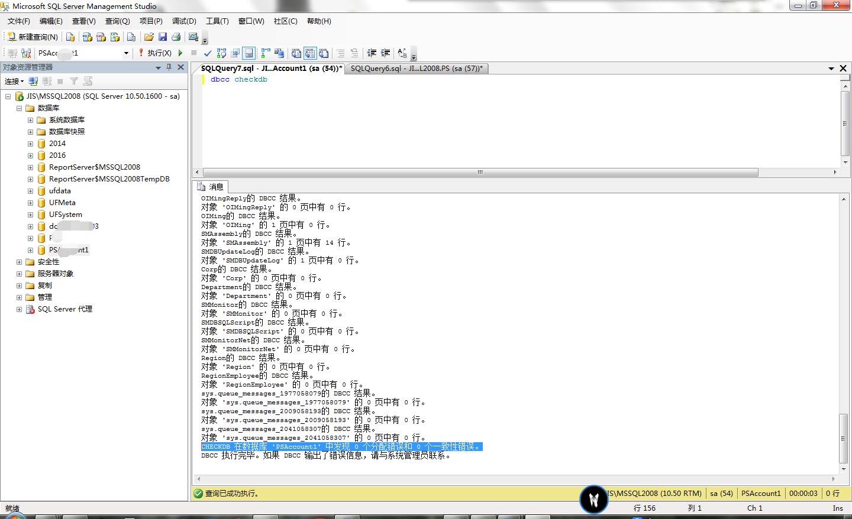This screenshot has width=852, height=519.
Task: Switch output to Results to Text
Action: [296, 53]
